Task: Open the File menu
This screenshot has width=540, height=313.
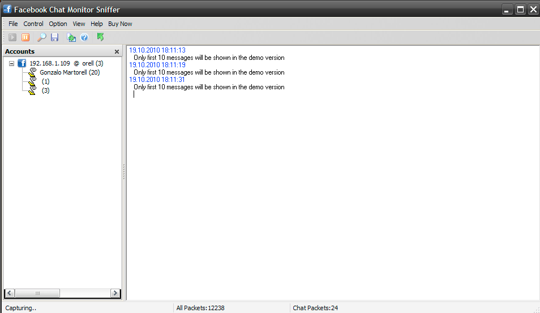Action: [13, 24]
